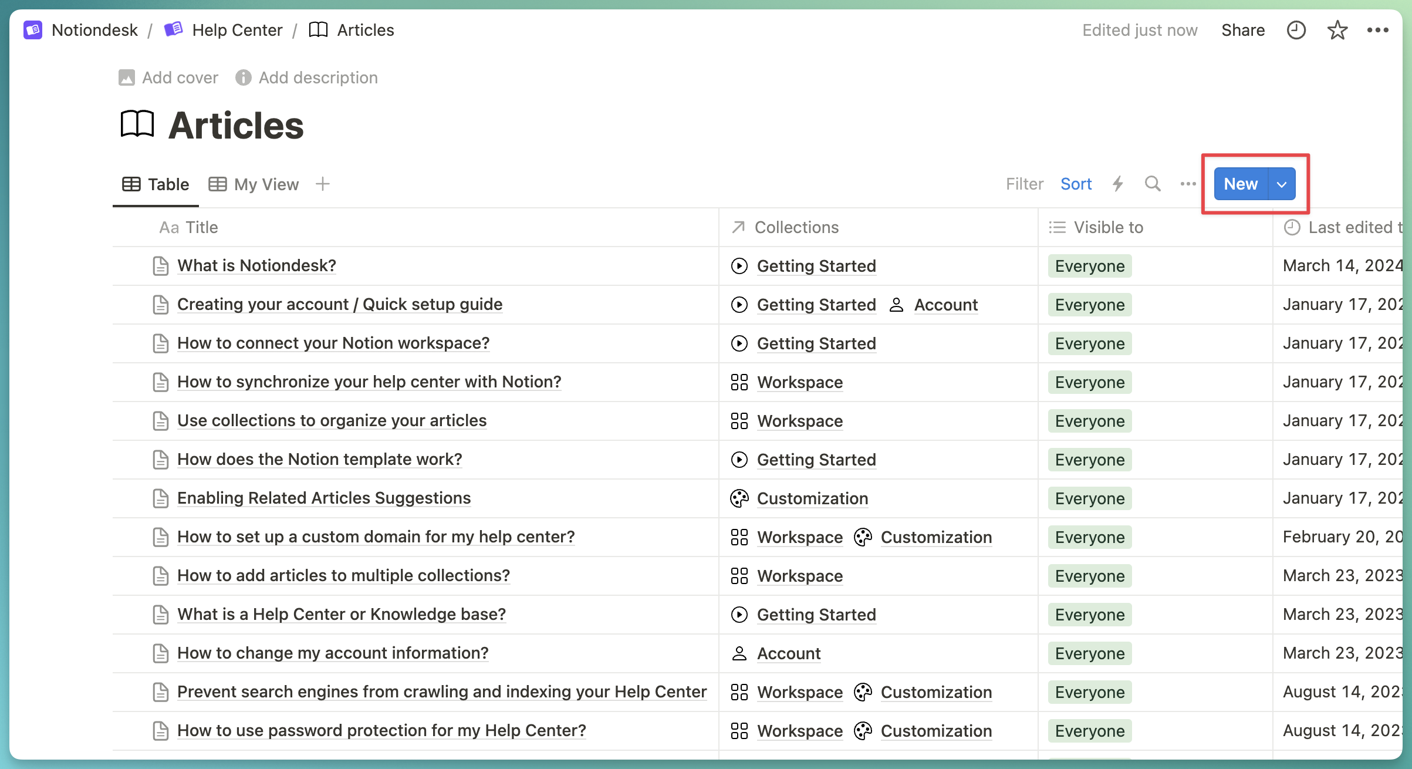Viewport: 1412px width, 769px height.
Task: Click Add description text
Action: tap(318, 77)
